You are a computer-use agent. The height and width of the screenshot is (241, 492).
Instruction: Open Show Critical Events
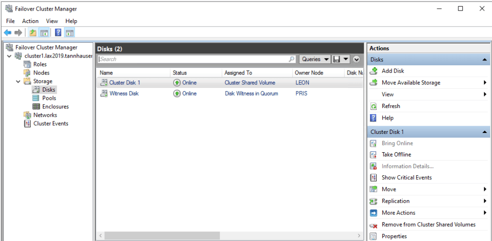pos(406,178)
